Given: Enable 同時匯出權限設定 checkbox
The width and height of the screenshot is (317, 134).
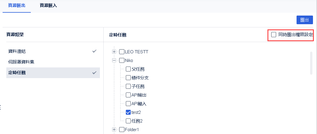Looking at the screenshot, I should click(x=274, y=35).
